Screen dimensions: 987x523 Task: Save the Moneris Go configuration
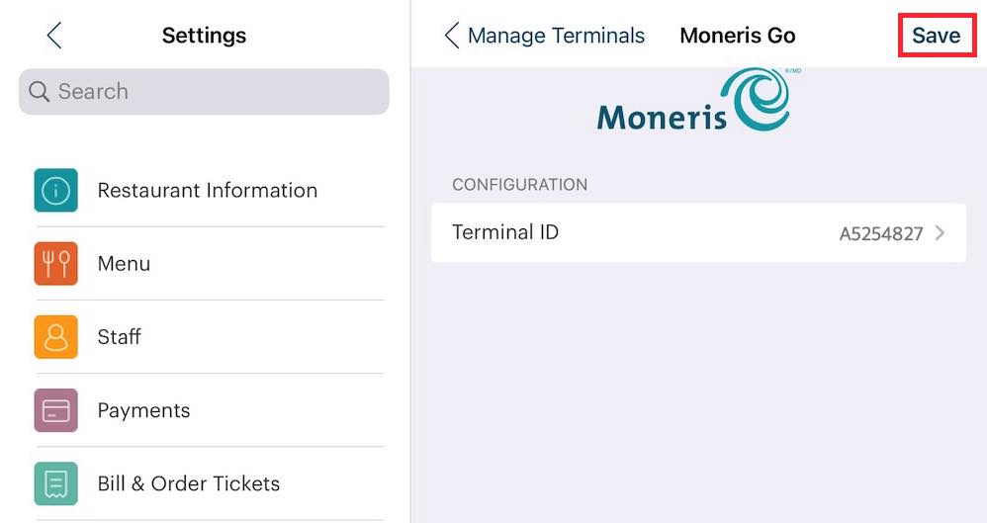(x=937, y=36)
